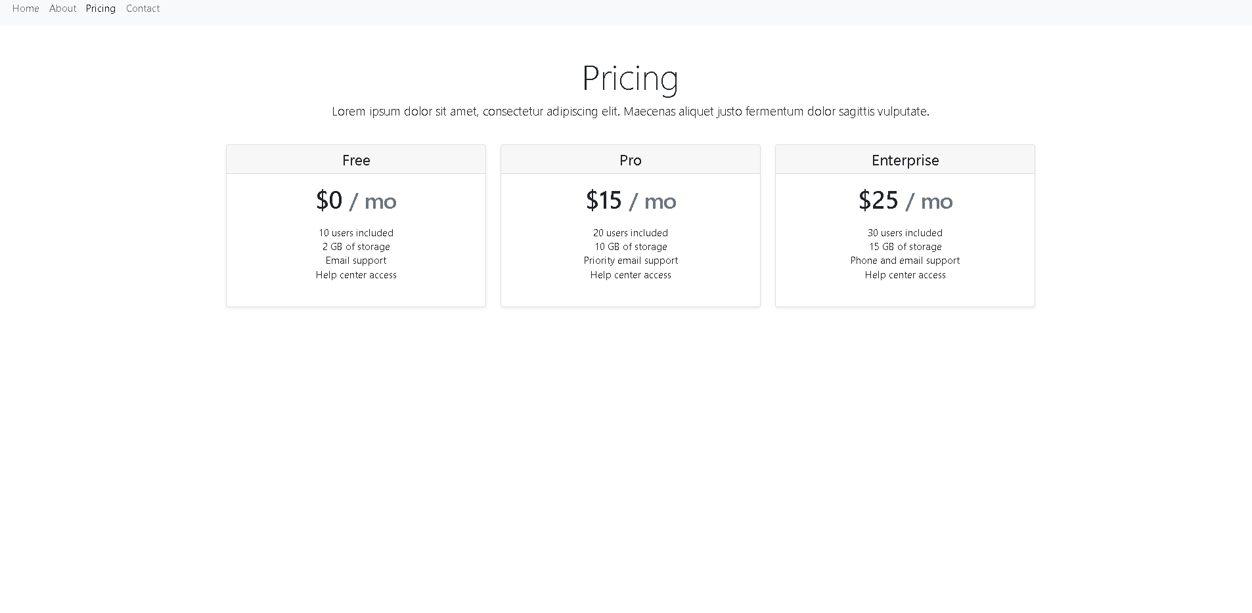The height and width of the screenshot is (613, 1252).
Task: Open the Home nav link
Action: (x=26, y=9)
